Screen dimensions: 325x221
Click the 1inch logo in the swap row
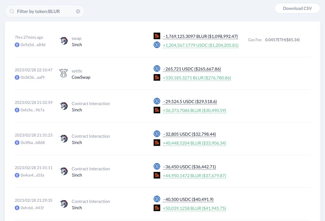point(64,41)
